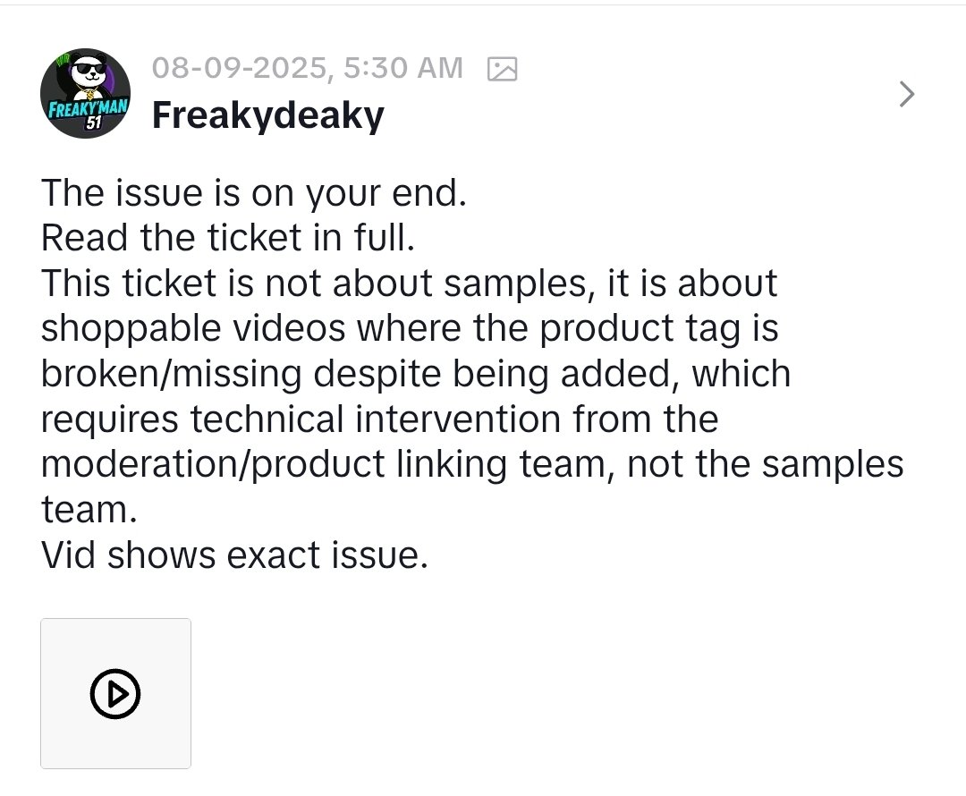Click the 08-09-2025 date stamp

coord(240,68)
